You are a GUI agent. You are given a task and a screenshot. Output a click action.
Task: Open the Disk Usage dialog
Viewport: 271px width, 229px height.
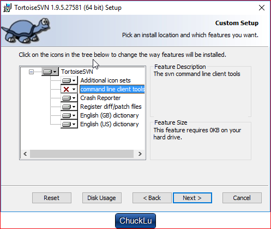102,198
